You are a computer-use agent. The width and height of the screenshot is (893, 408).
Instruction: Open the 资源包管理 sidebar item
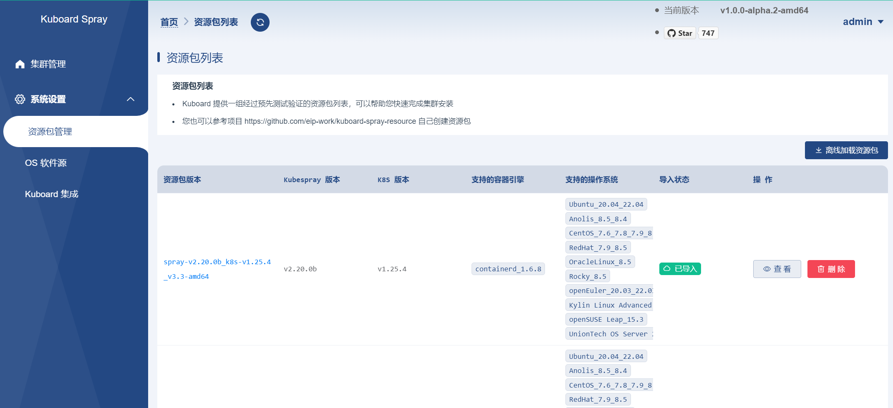click(x=50, y=132)
